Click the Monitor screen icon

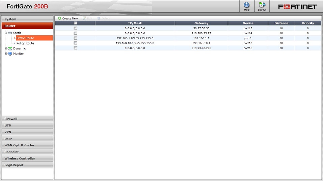pyautogui.click(x=10, y=53)
